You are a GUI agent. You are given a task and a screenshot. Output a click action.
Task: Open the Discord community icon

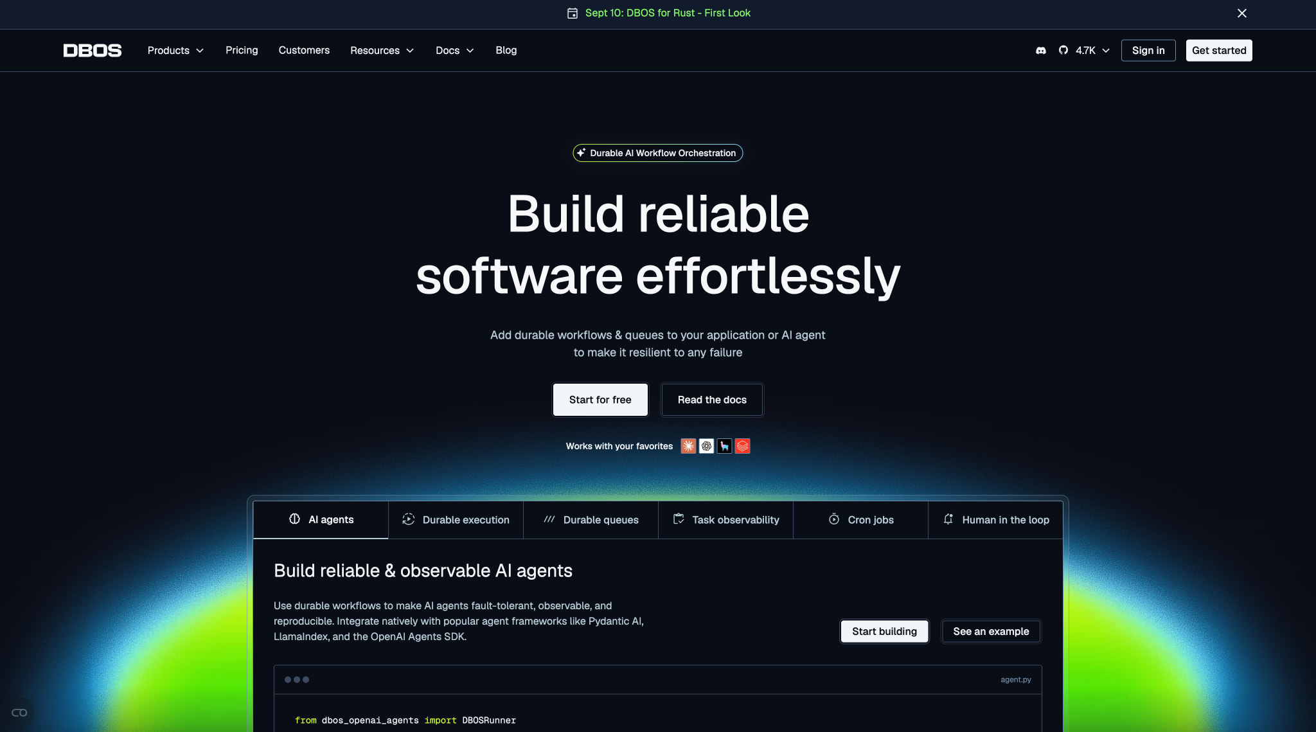1041,50
